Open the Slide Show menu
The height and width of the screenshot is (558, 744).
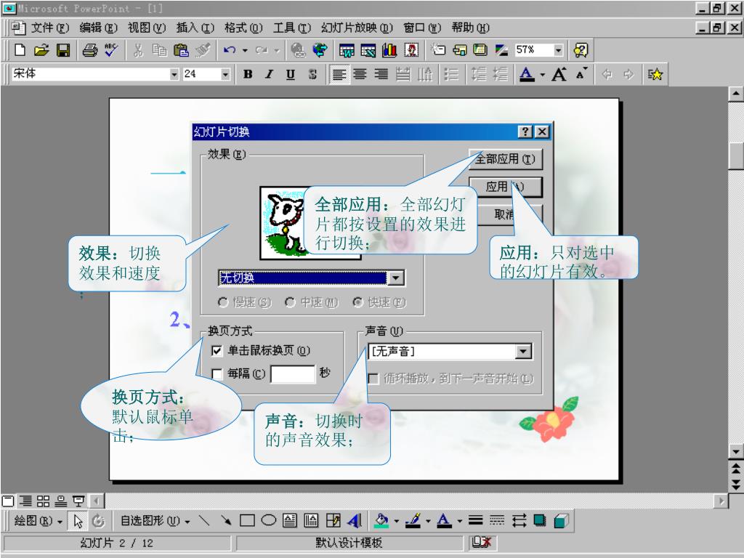[357, 28]
